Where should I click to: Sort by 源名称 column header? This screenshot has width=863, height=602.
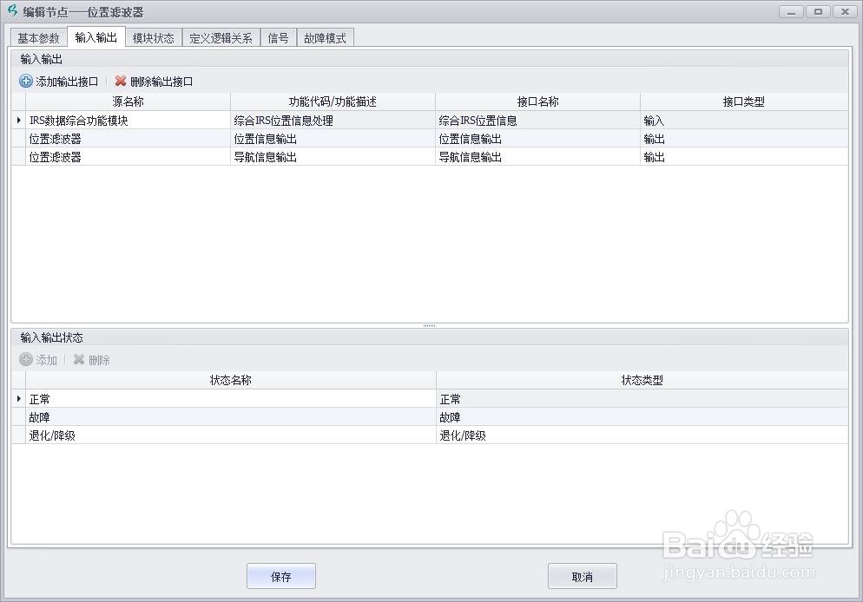click(x=128, y=101)
